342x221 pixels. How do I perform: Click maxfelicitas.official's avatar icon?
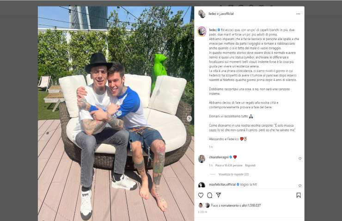(202, 185)
